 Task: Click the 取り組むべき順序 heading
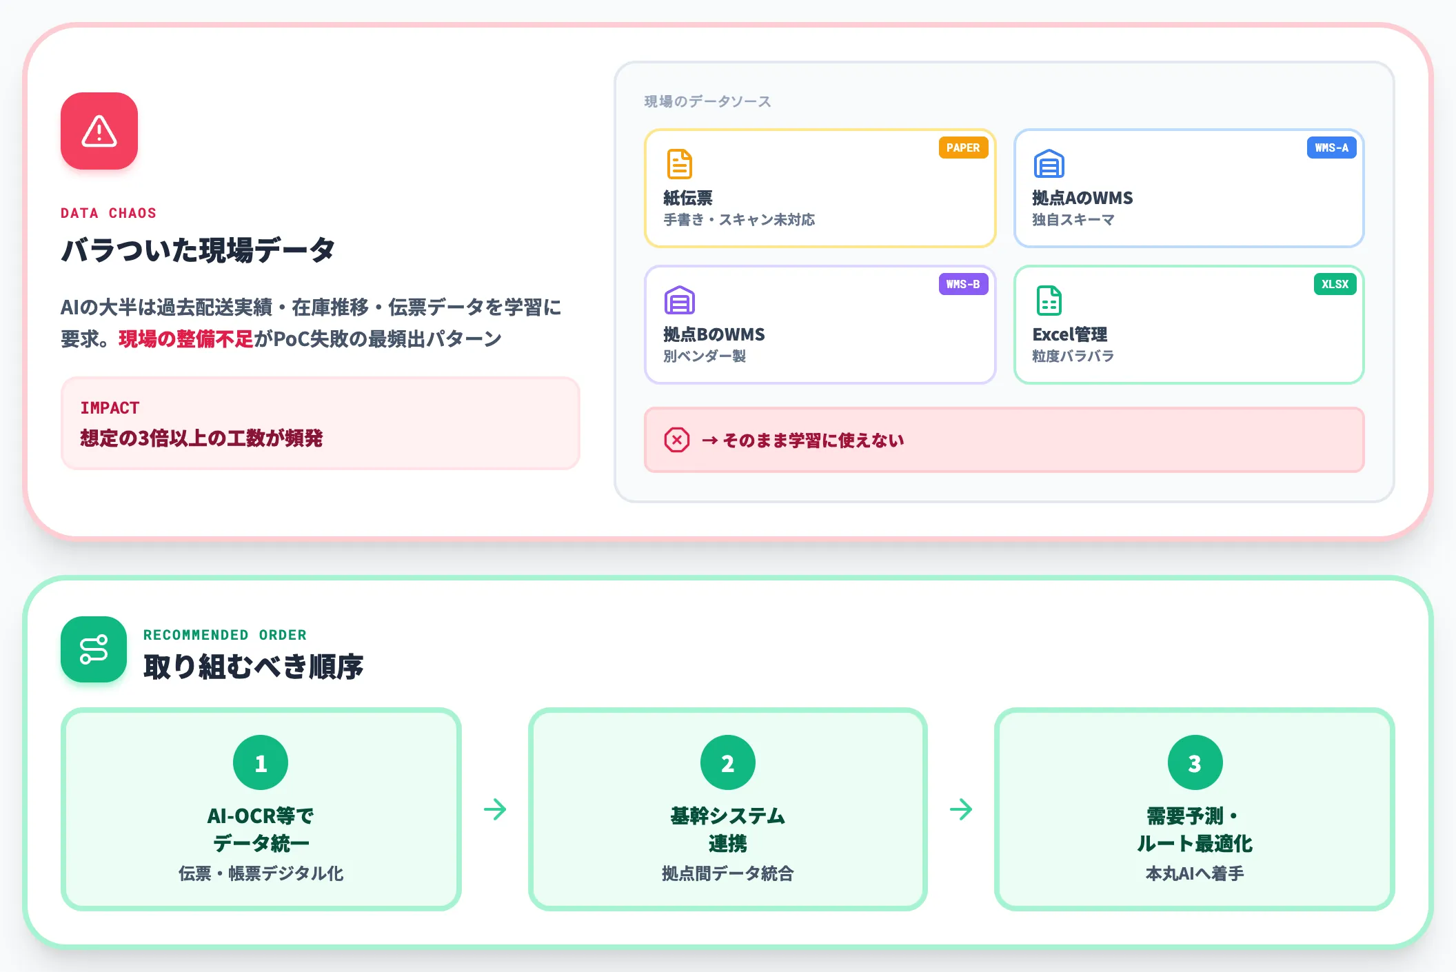(x=253, y=667)
